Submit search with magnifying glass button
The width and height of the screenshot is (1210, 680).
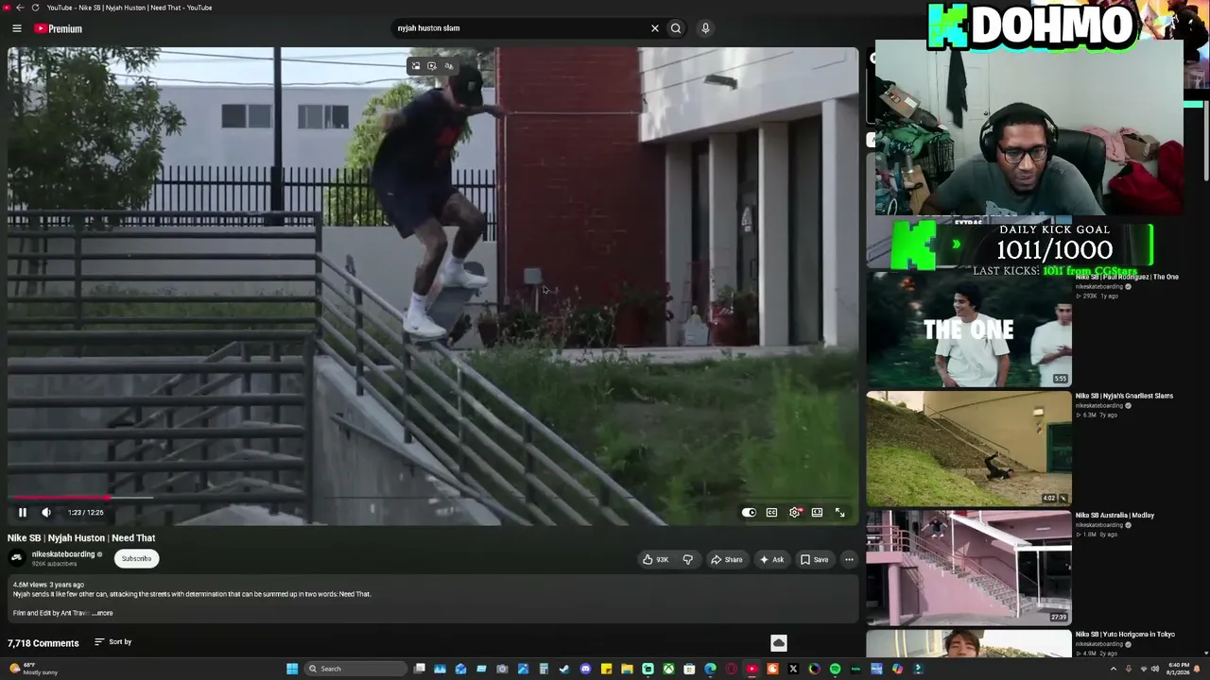pyautogui.click(x=676, y=28)
